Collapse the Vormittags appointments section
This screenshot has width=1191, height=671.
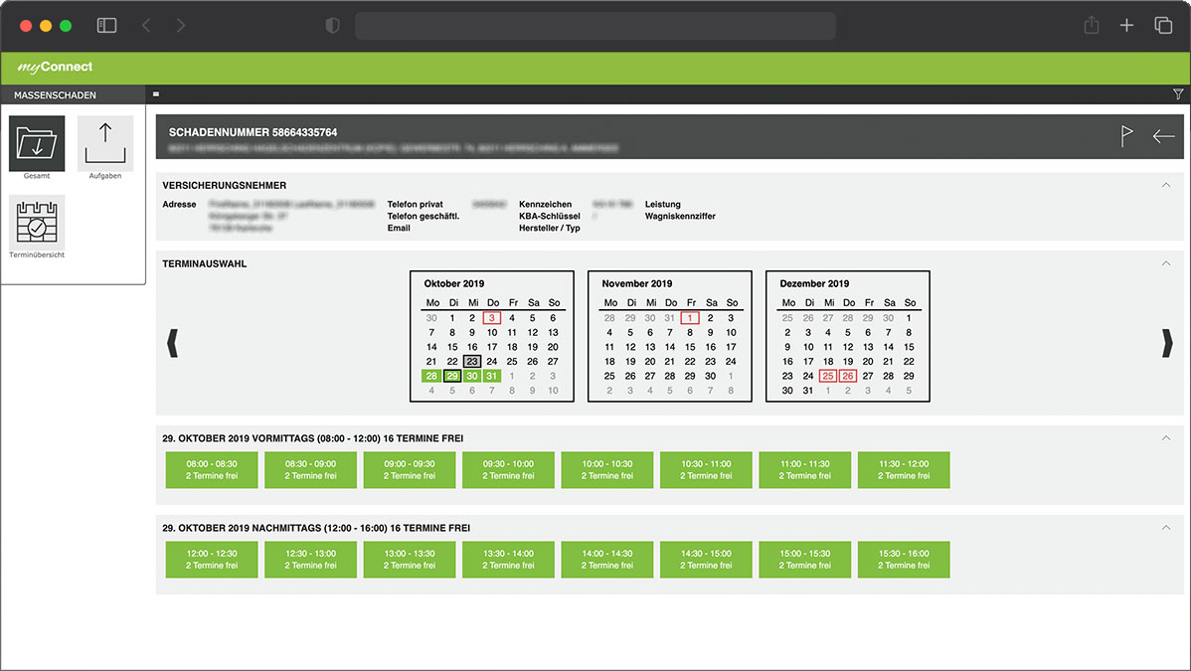point(1166,437)
